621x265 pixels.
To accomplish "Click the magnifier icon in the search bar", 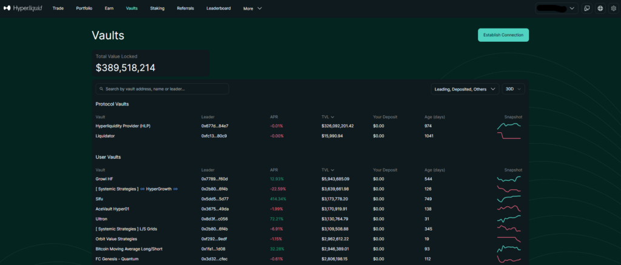I will pyautogui.click(x=101, y=89).
